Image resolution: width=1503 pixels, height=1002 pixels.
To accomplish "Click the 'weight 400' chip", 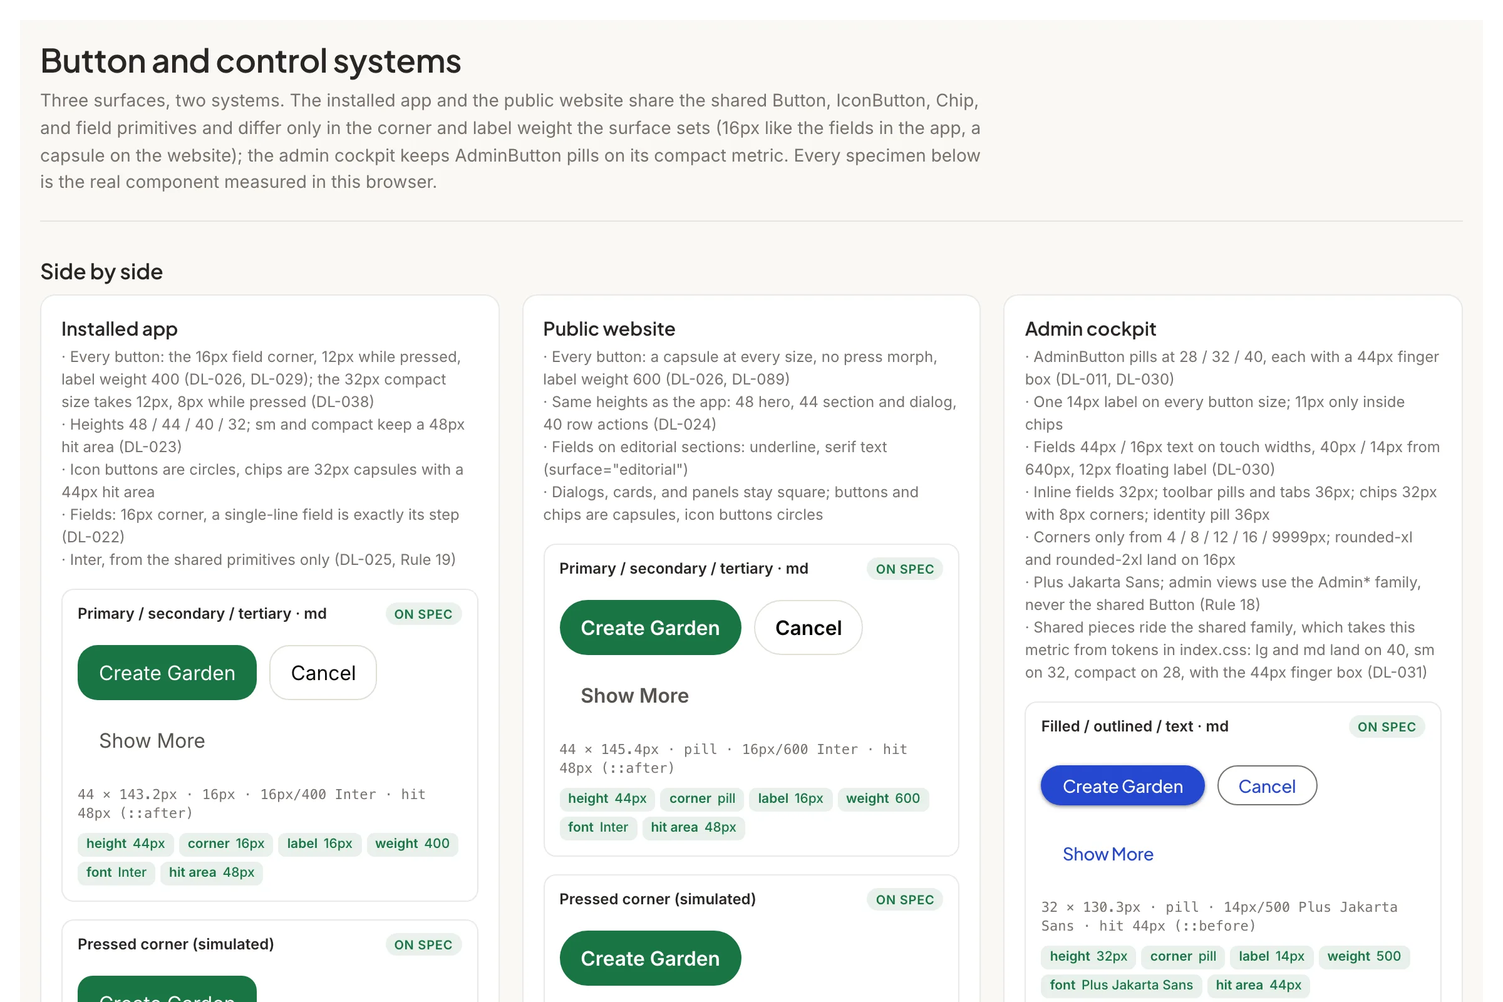I will point(412,844).
